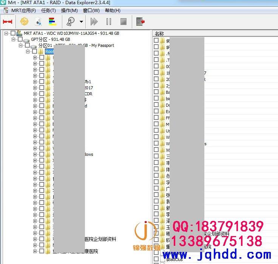Viewport: 278px width, 264px height.
Task: Click the stop toolbar button
Action: [x=124, y=22]
